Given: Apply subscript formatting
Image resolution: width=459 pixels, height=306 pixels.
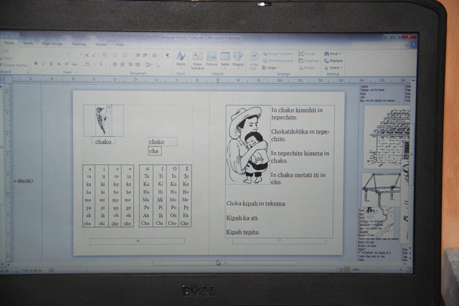Looking at the screenshot, I should [59, 64].
